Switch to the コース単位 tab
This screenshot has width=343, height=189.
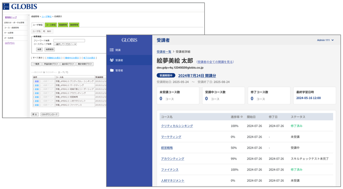(x=51, y=25)
